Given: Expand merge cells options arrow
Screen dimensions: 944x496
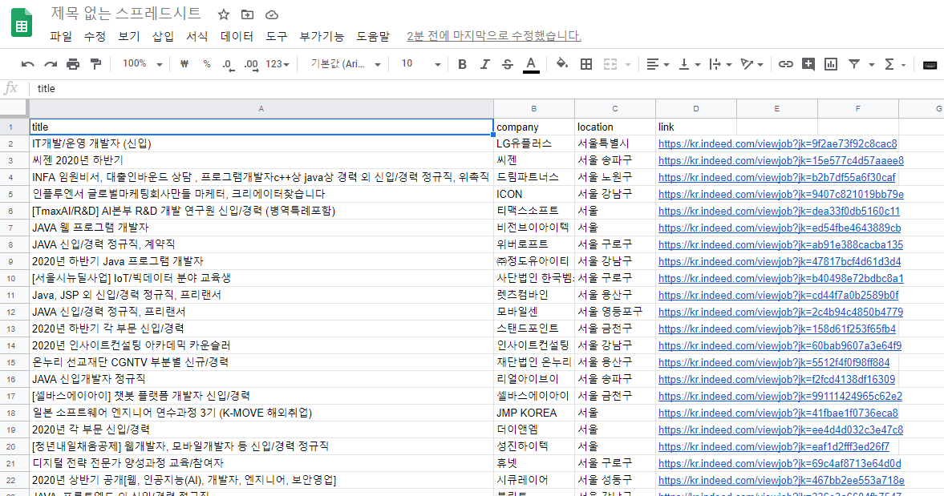Looking at the screenshot, I should pyautogui.click(x=628, y=64).
